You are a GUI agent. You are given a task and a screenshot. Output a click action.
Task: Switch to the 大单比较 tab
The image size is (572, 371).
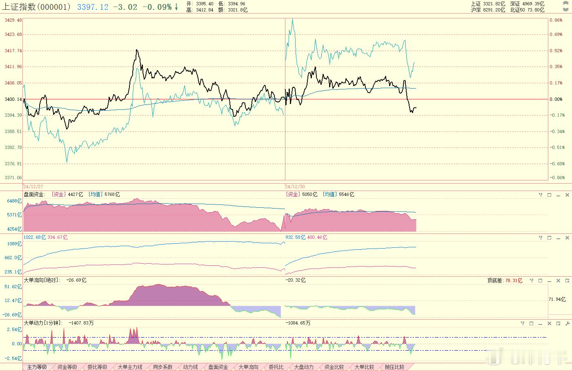click(365, 367)
